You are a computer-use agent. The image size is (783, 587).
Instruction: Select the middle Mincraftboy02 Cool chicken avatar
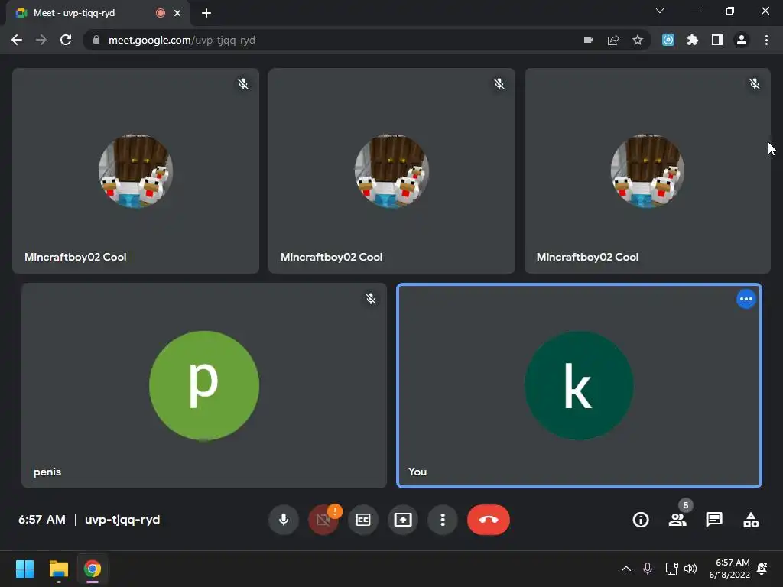(391, 170)
